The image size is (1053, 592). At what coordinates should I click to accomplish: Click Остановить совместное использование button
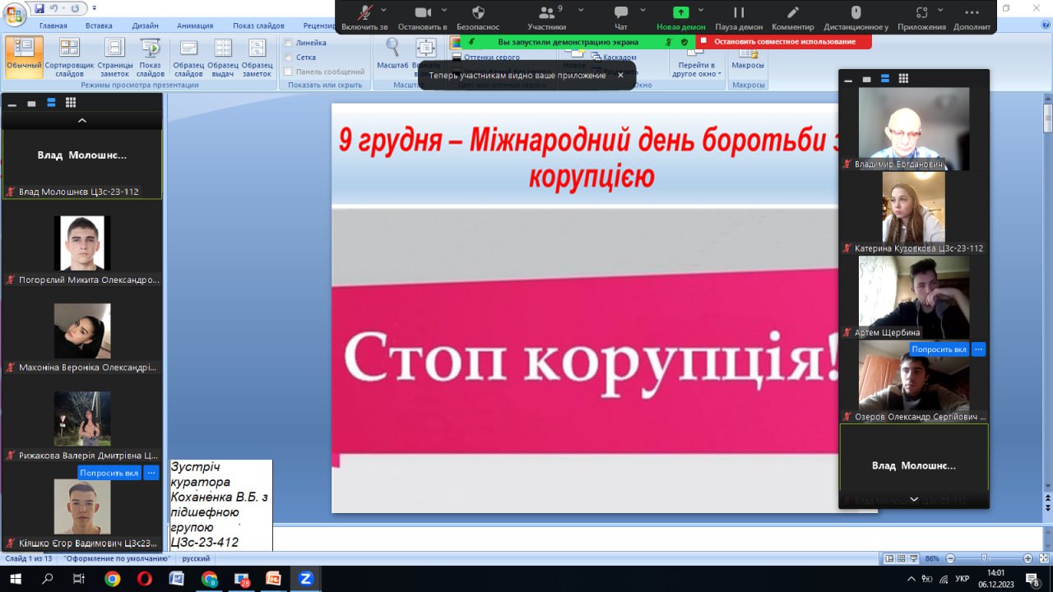tap(784, 41)
